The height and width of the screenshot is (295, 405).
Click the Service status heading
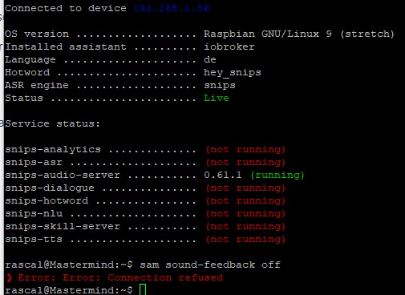tap(52, 123)
